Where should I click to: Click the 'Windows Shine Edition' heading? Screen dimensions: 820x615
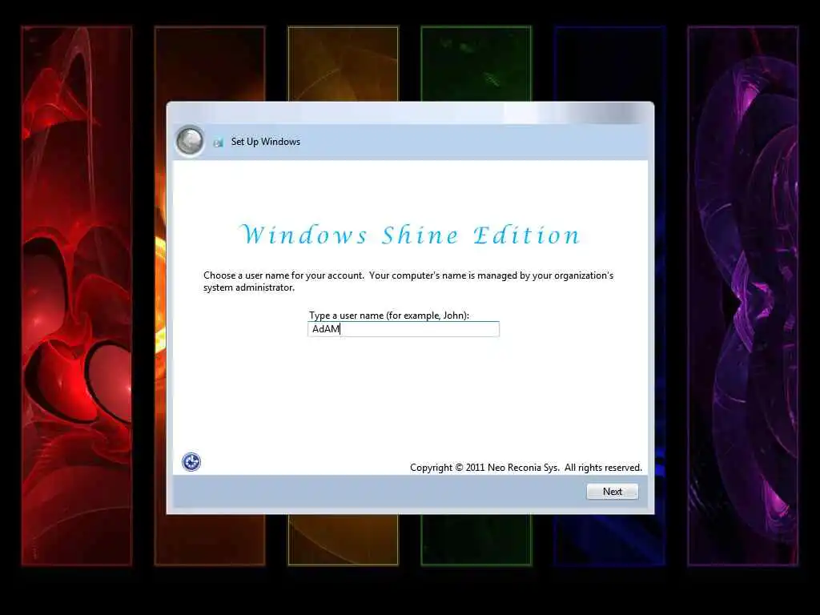pos(410,235)
